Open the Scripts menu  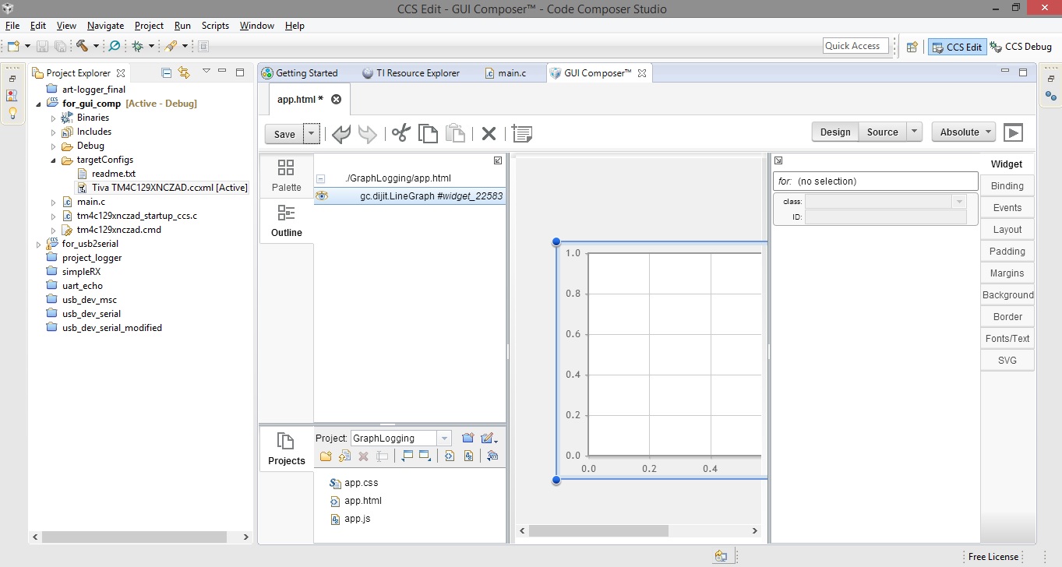coord(215,26)
